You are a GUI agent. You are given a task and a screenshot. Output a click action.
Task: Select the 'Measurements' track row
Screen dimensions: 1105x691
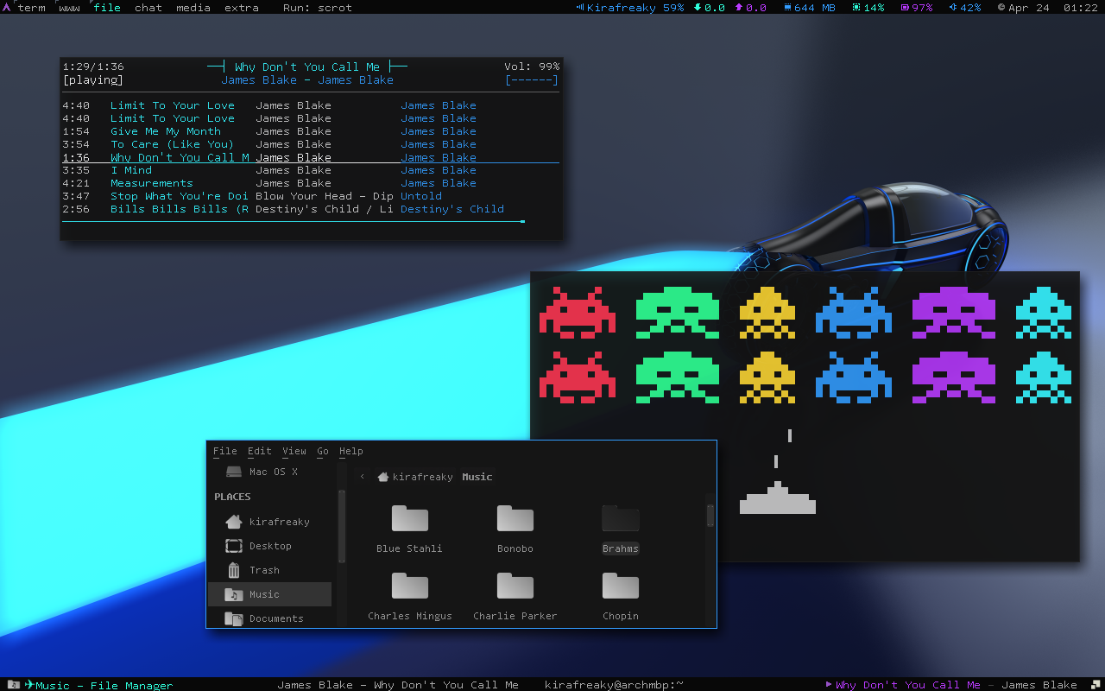click(311, 183)
